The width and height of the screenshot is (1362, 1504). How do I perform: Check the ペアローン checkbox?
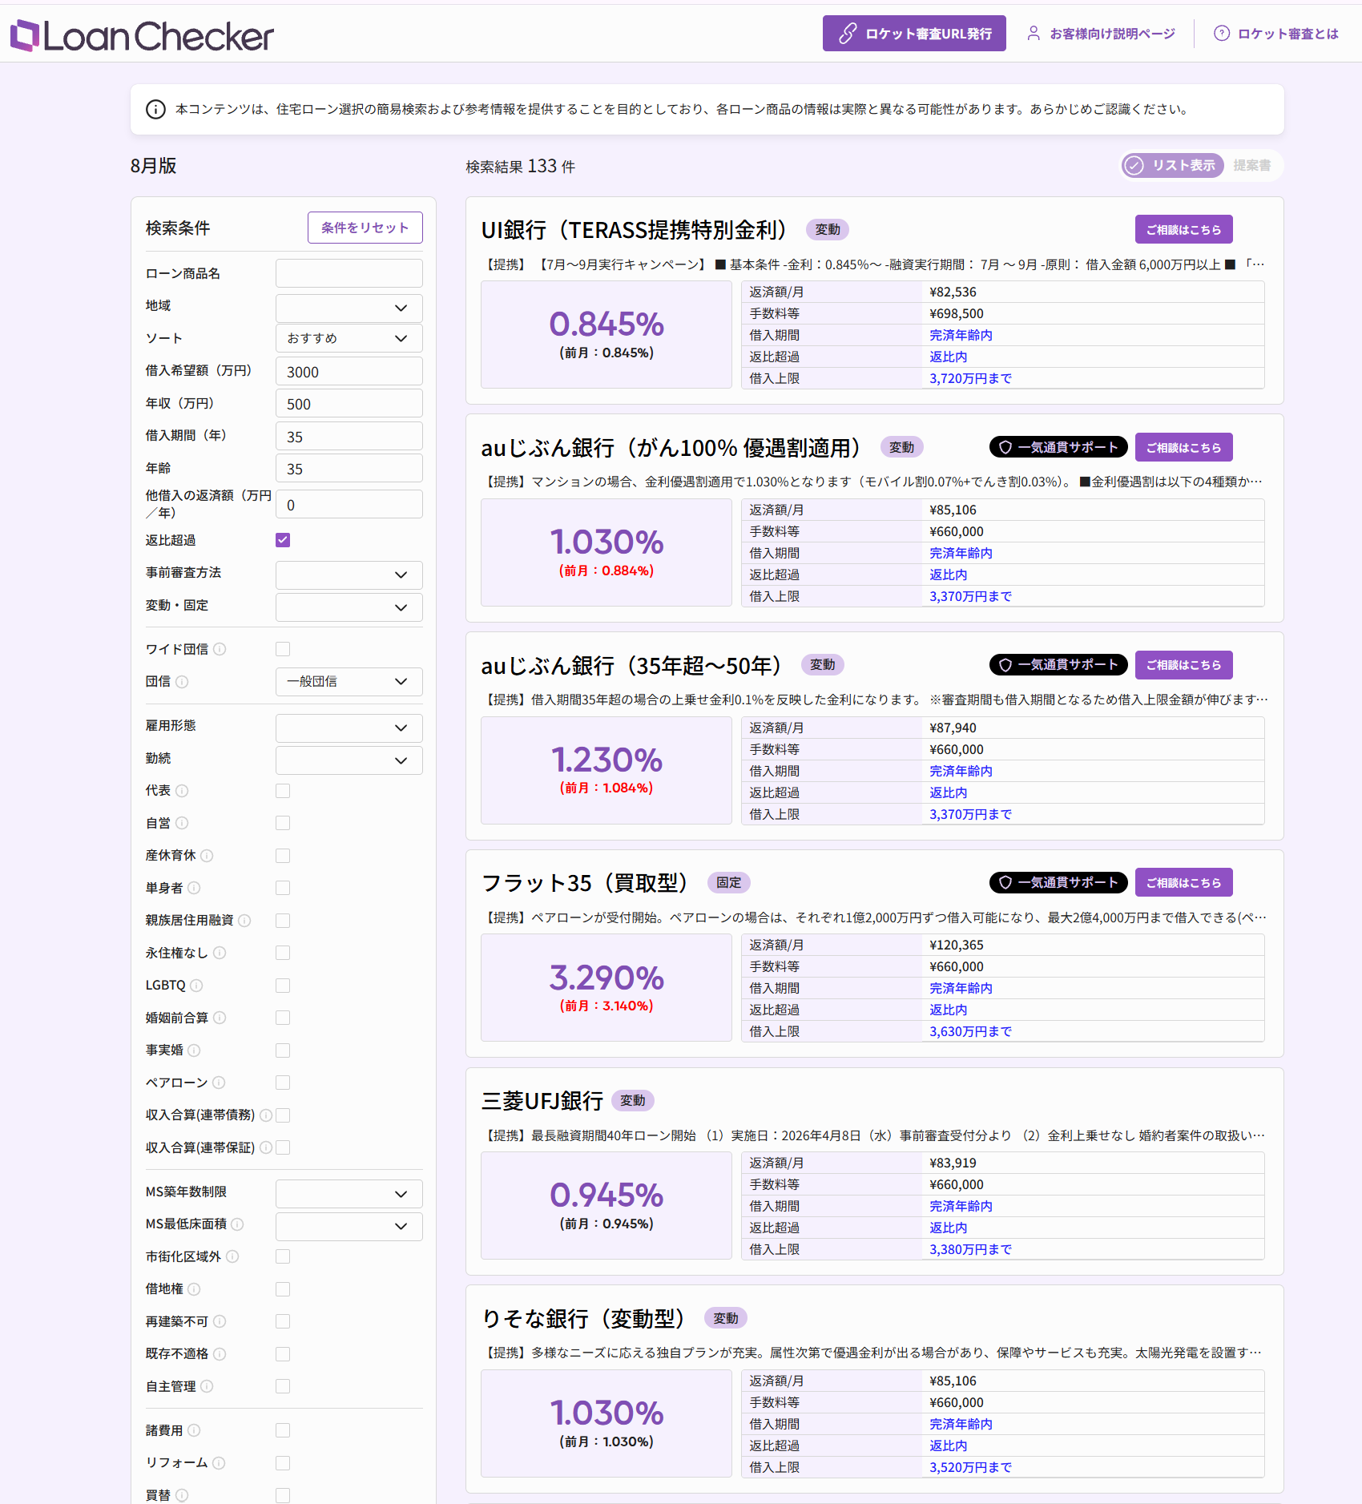tap(283, 1083)
